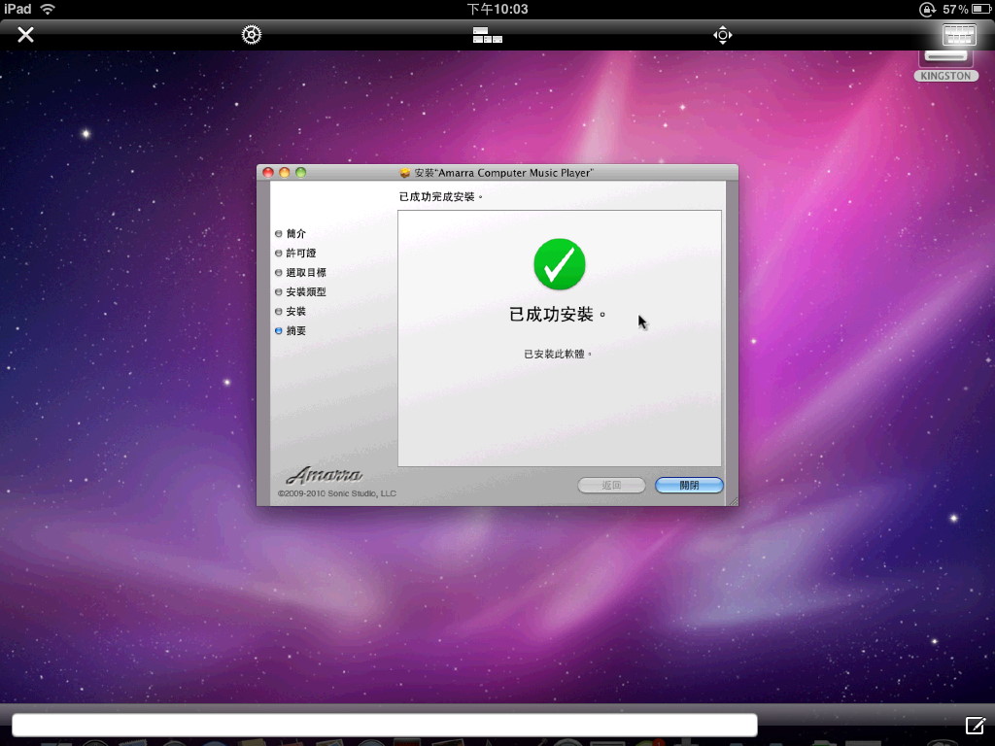Tap the compose icon beside the text bar

pos(976,725)
